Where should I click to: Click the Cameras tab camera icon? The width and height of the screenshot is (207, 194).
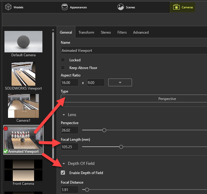pos(176,7)
